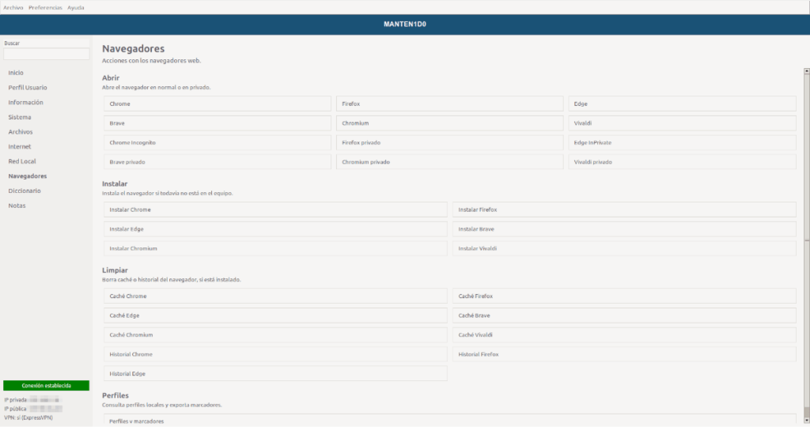Viewport: 810px width, 427px height.
Task: Open the Chromium browser button
Action: pos(449,123)
